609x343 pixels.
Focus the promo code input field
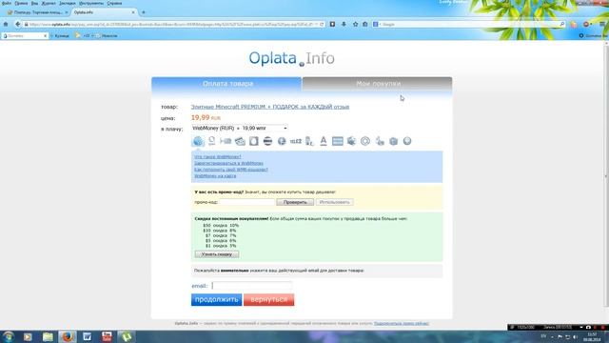[x=247, y=202]
